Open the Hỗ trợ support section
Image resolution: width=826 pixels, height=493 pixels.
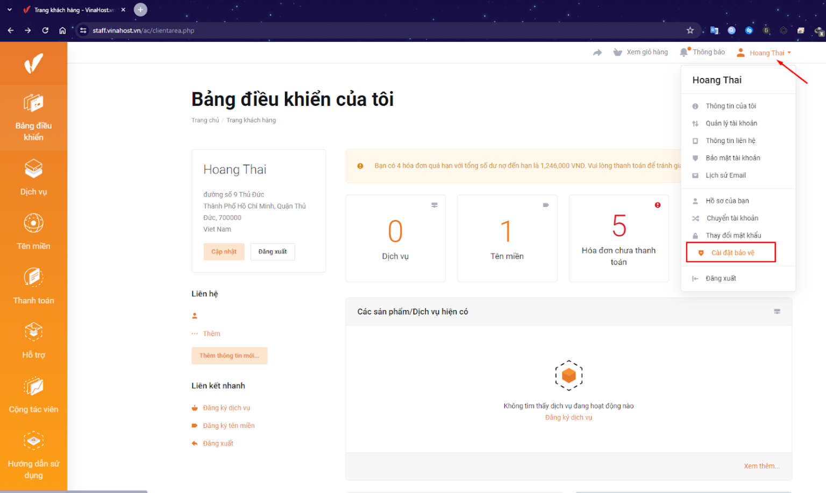tap(33, 340)
